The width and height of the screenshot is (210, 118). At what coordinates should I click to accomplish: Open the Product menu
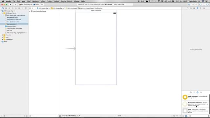pos(50,1)
